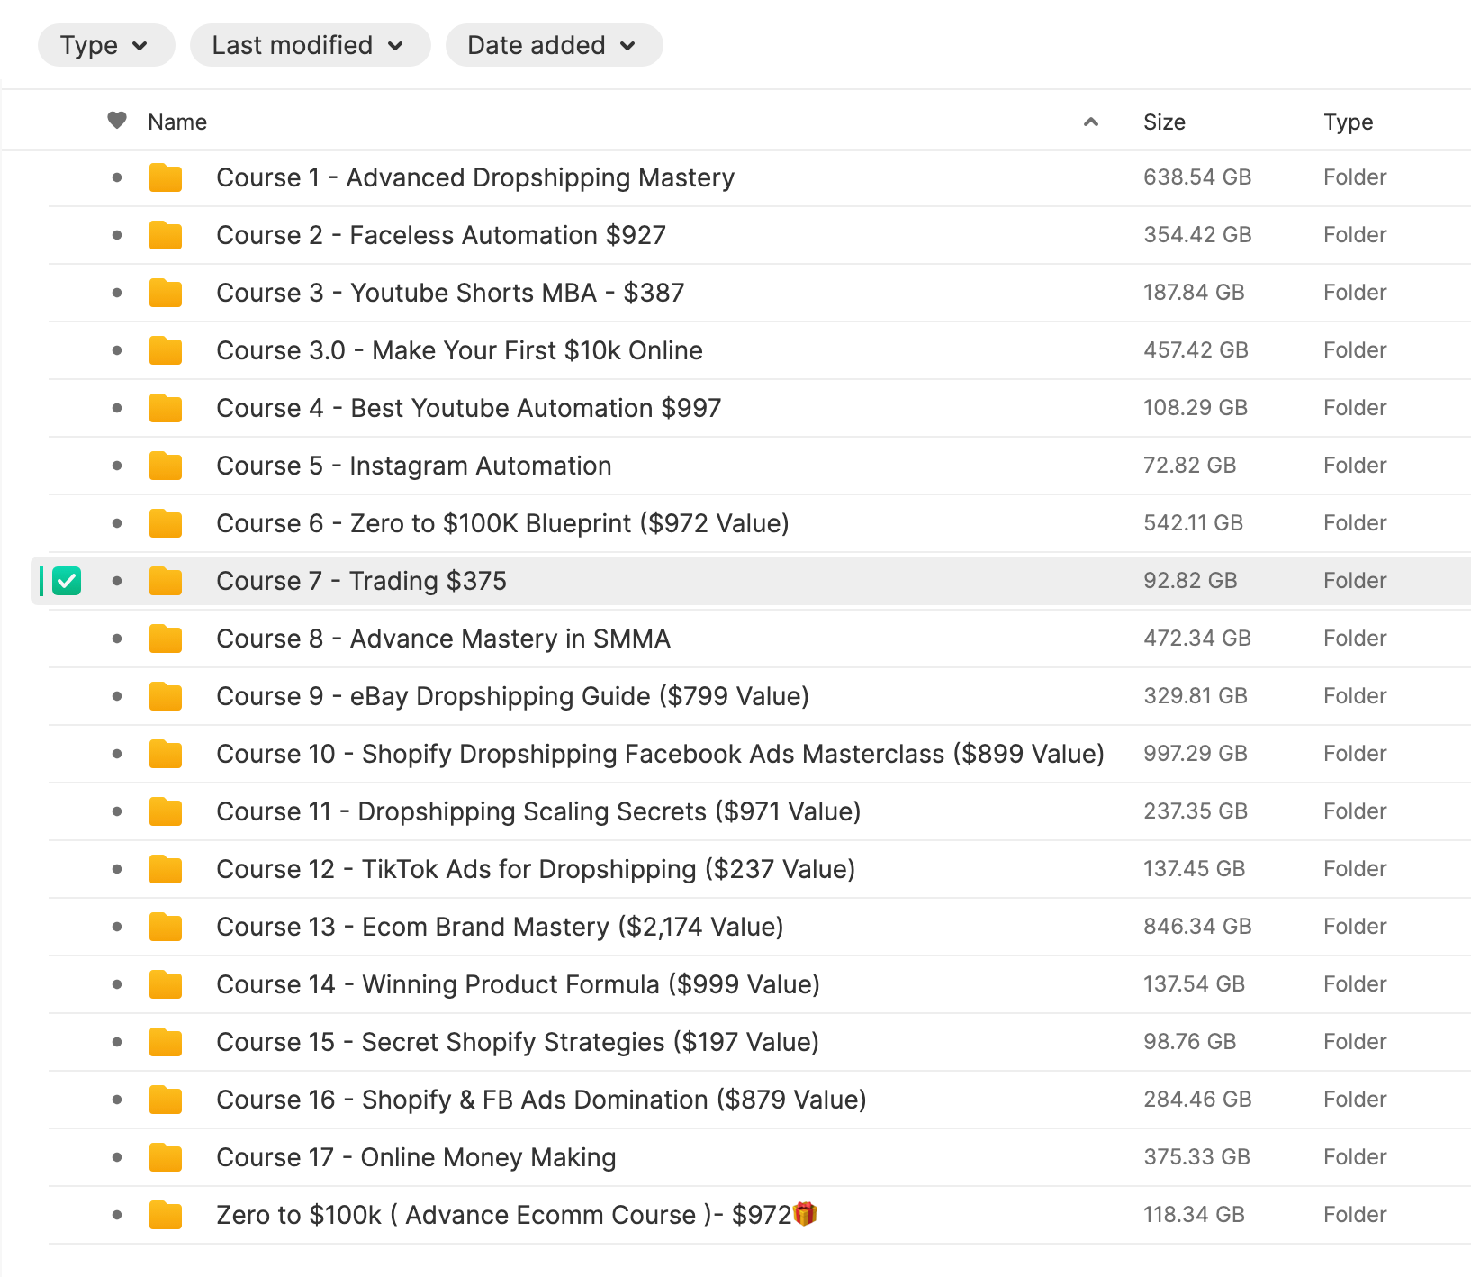The width and height of the screenshot is (1471, 1277).
Task: Open the Date added filter dropdown
Action: 554,45
